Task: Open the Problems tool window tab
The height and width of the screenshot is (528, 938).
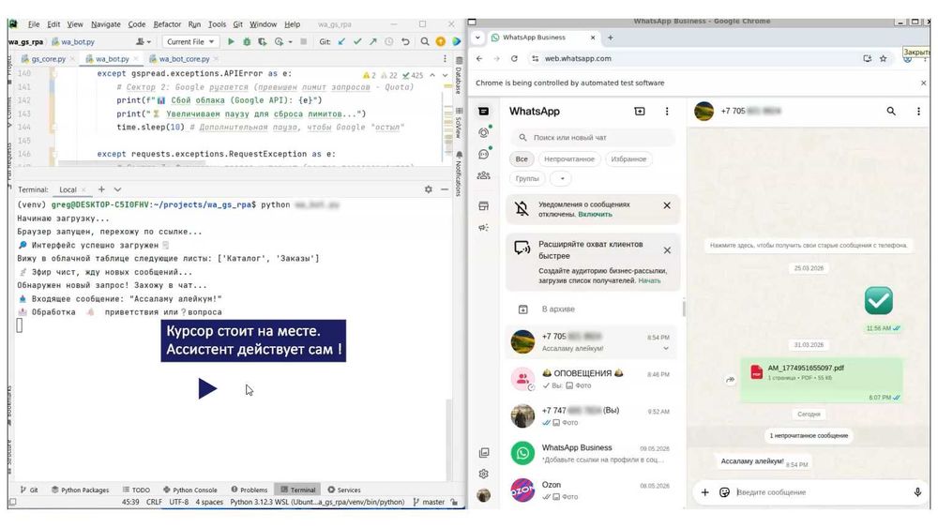Action: [249, 490]
